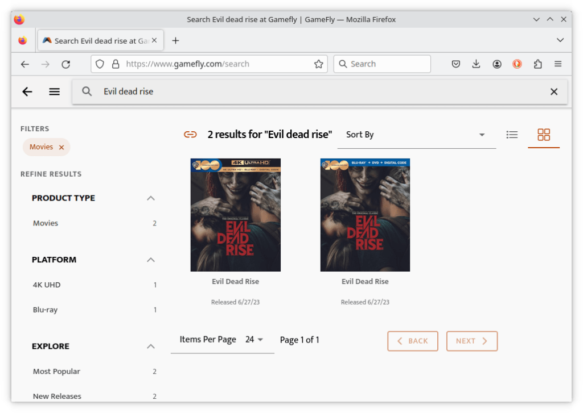Reload the GameFly page
583x413 pixels.
tap(66, 64)
